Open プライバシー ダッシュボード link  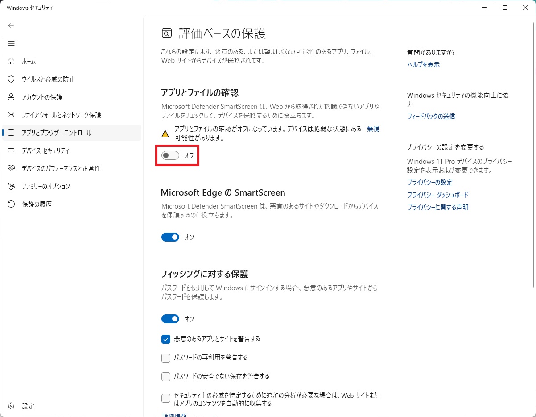pyautogui.click(x=437, y=195)
